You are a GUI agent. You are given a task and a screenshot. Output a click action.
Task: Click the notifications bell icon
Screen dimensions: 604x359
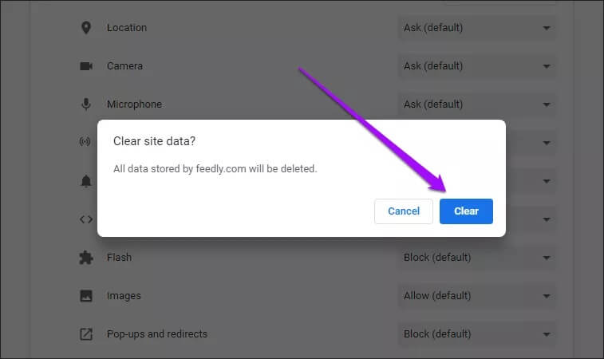click(86, 181)
